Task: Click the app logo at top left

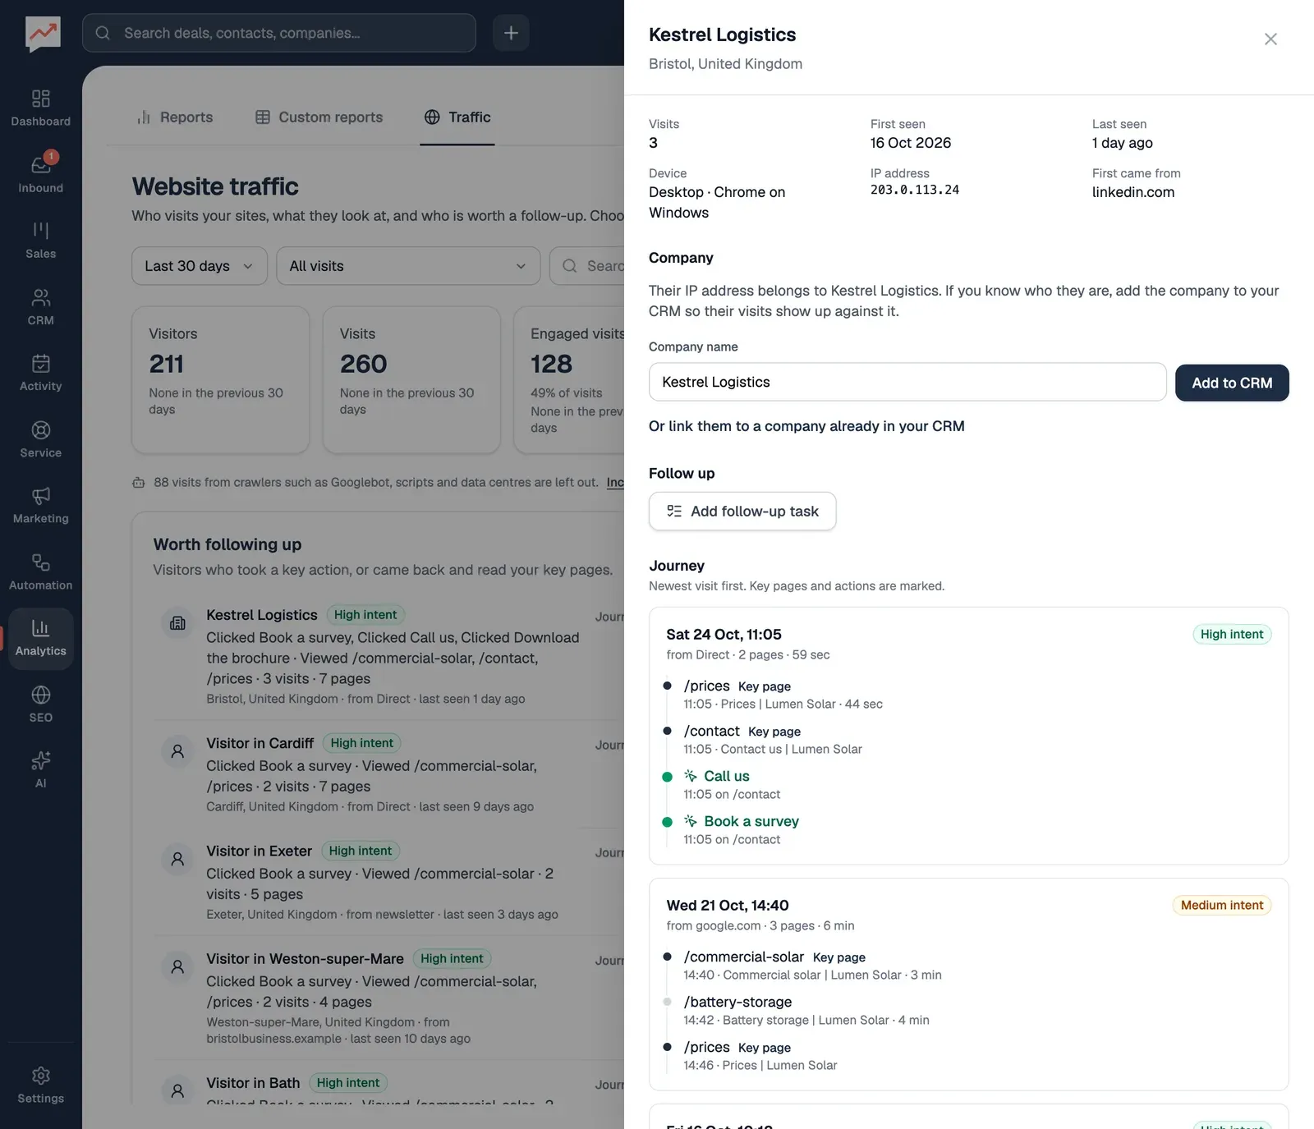Action: pos(43,34)
